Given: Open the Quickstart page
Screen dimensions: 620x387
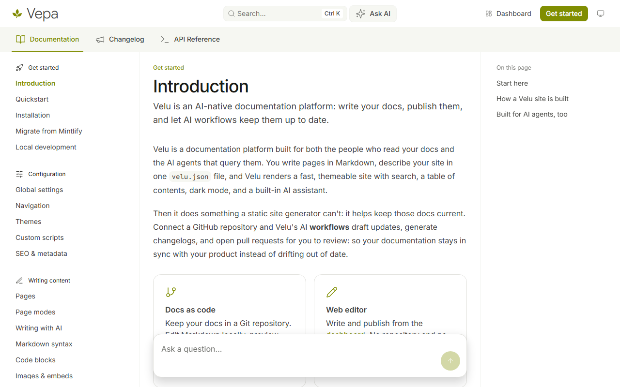Looking at the screenshot, I should pos(32,99).
